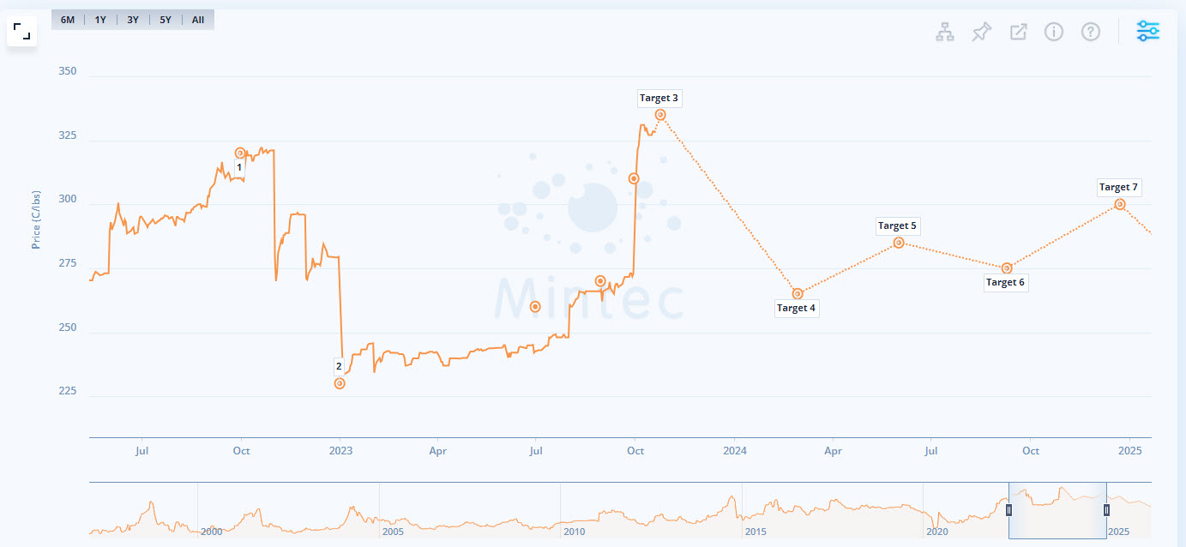Choose the 5Y time range
1186x547 pixels.
(166, 20)
